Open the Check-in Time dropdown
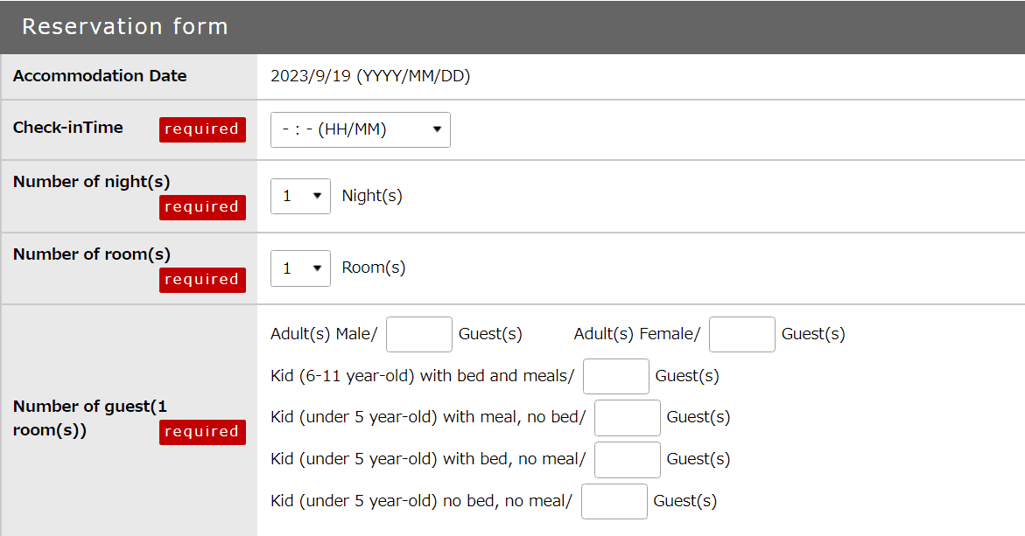The image size is (1025, 536). coord(360,129)
